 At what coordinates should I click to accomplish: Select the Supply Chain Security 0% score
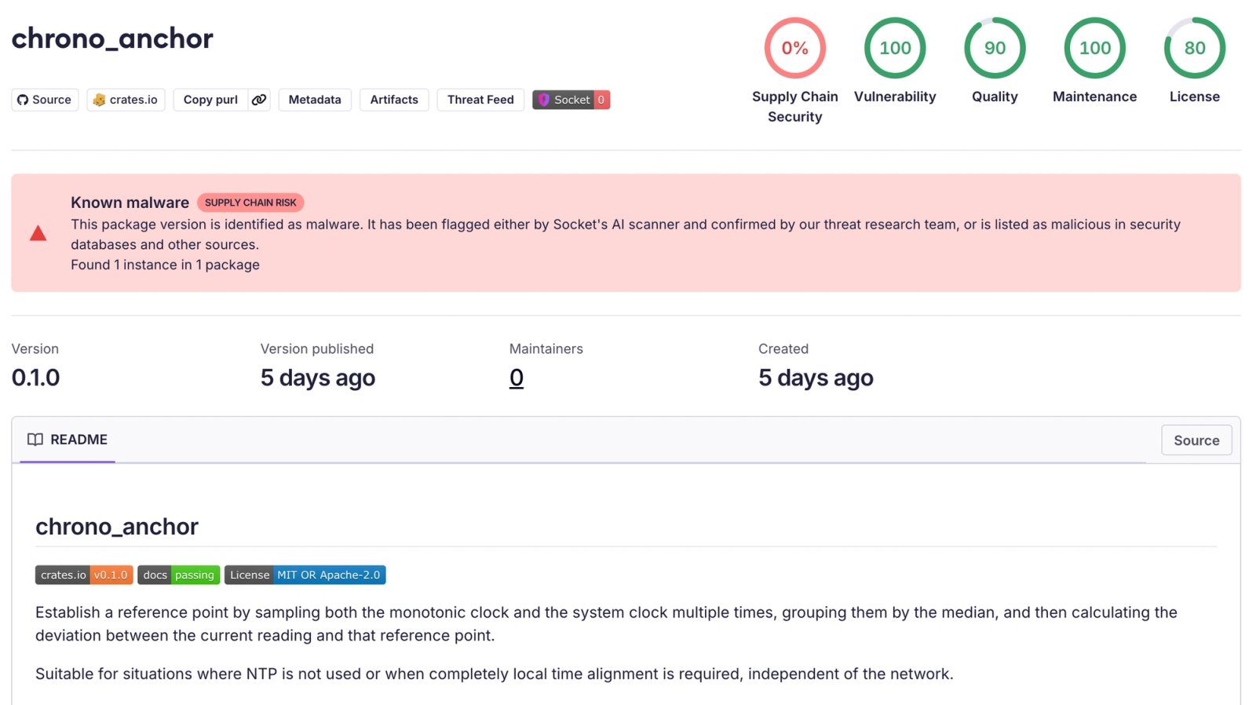(794, 48)
